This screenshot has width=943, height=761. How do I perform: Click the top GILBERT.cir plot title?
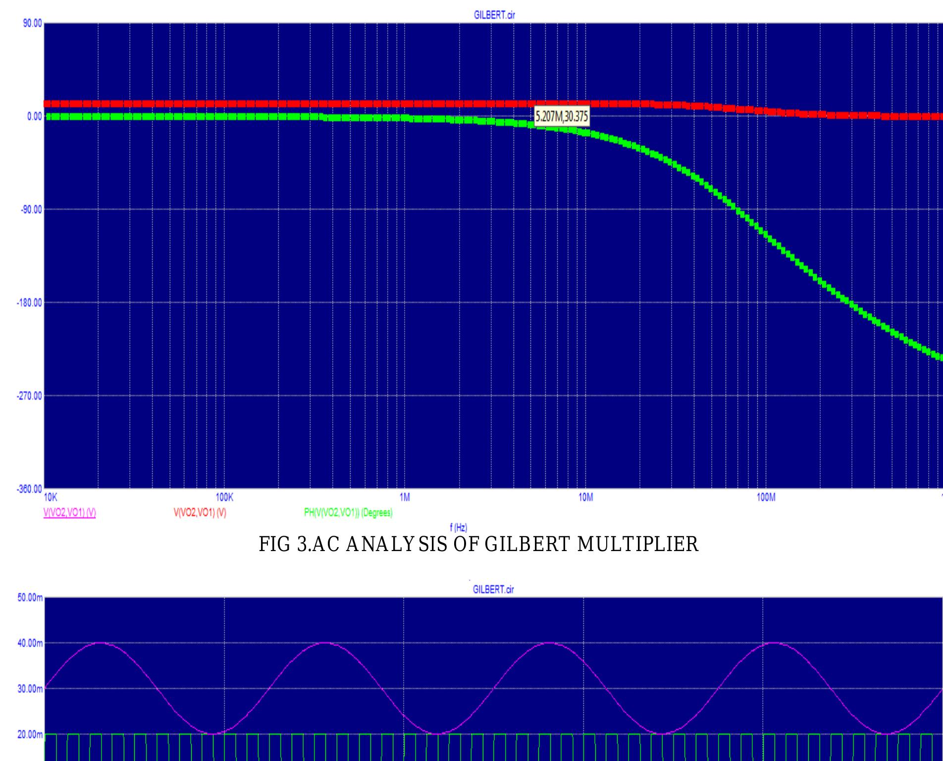coord(494,15)
